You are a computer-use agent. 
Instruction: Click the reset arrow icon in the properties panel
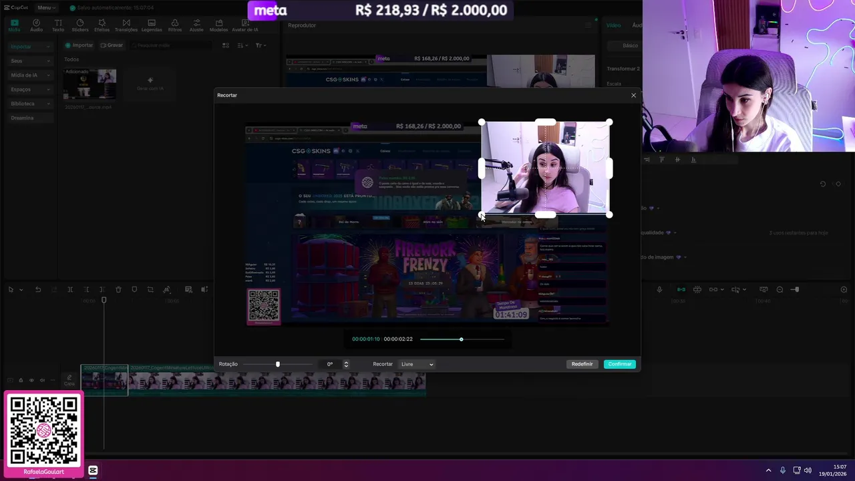pyautogui.click(x=823, y=184)
